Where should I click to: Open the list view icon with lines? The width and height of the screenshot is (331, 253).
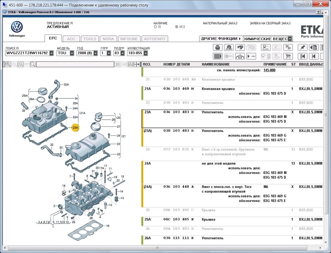tap(218, 56)
